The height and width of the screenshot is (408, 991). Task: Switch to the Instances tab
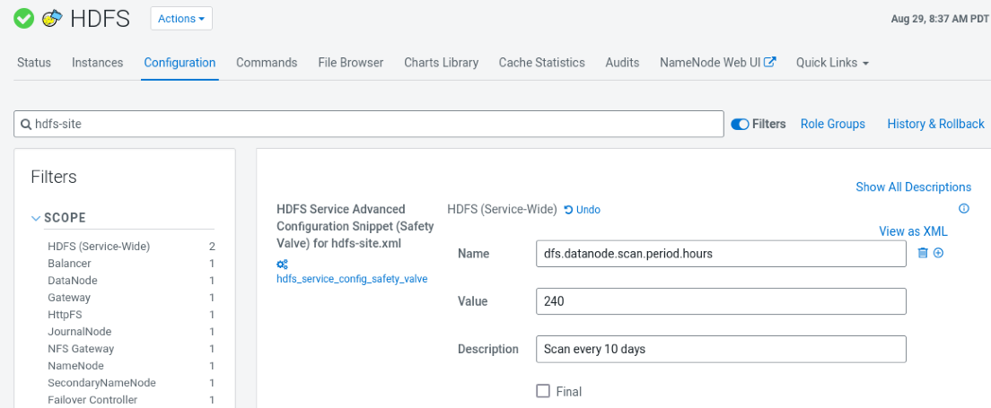[97, 63]
